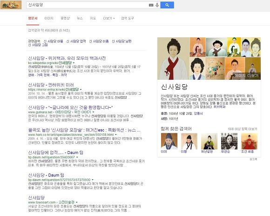Expand arrow next to ko.wikipedia.org URL
Viewport: 270px width, 216px height.
[74, 63]
